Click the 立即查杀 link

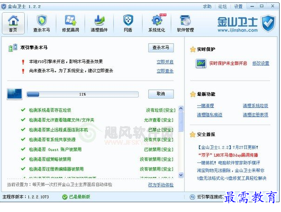coord(165,71)
